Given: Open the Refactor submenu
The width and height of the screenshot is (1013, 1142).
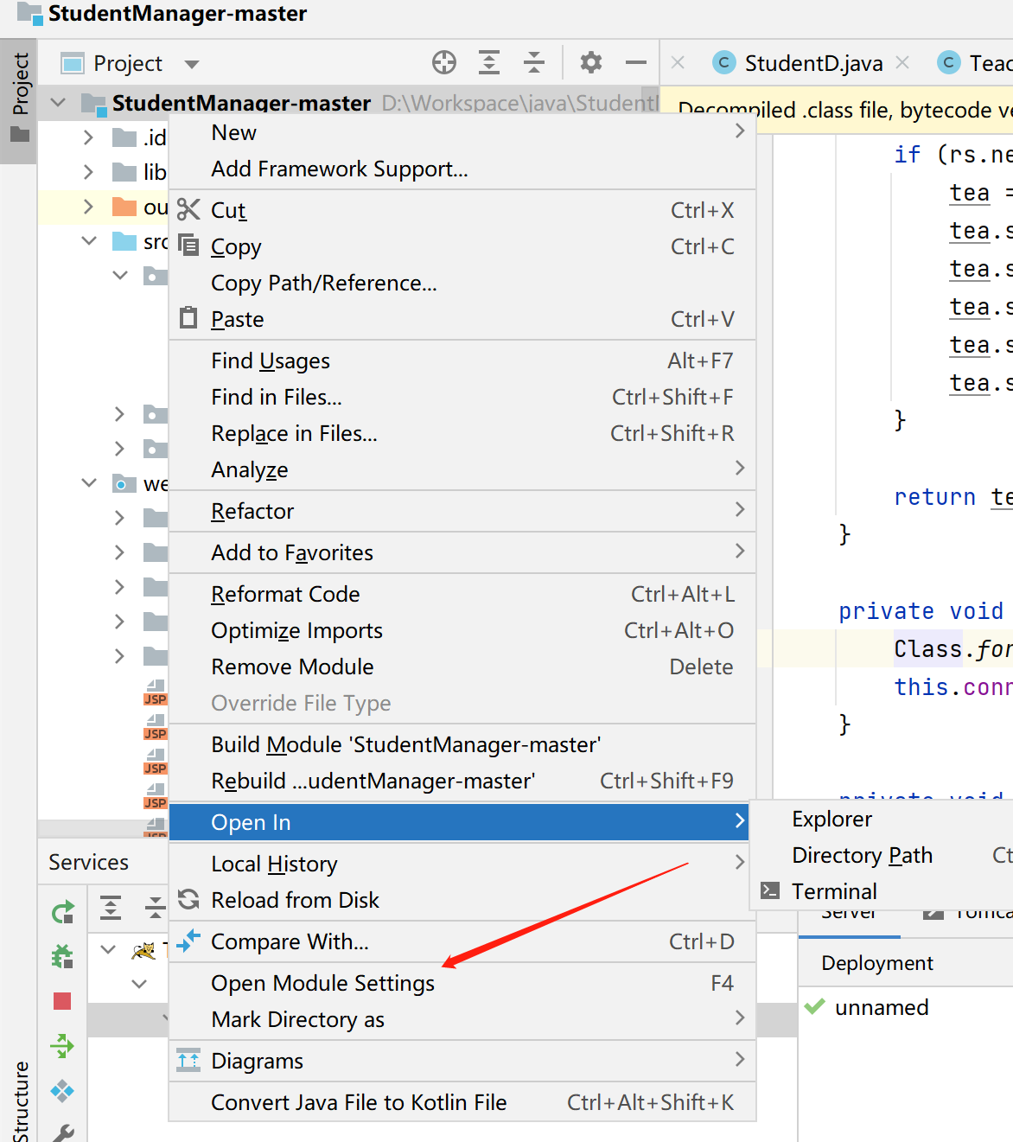Looking at the screenshot, I should pyautogui.click(x=462, y=511).
